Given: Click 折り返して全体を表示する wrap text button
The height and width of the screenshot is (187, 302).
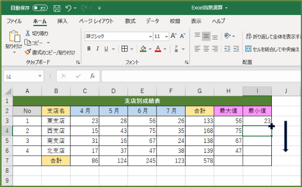Looking at the screenshot, I should [x=274, y=36].
